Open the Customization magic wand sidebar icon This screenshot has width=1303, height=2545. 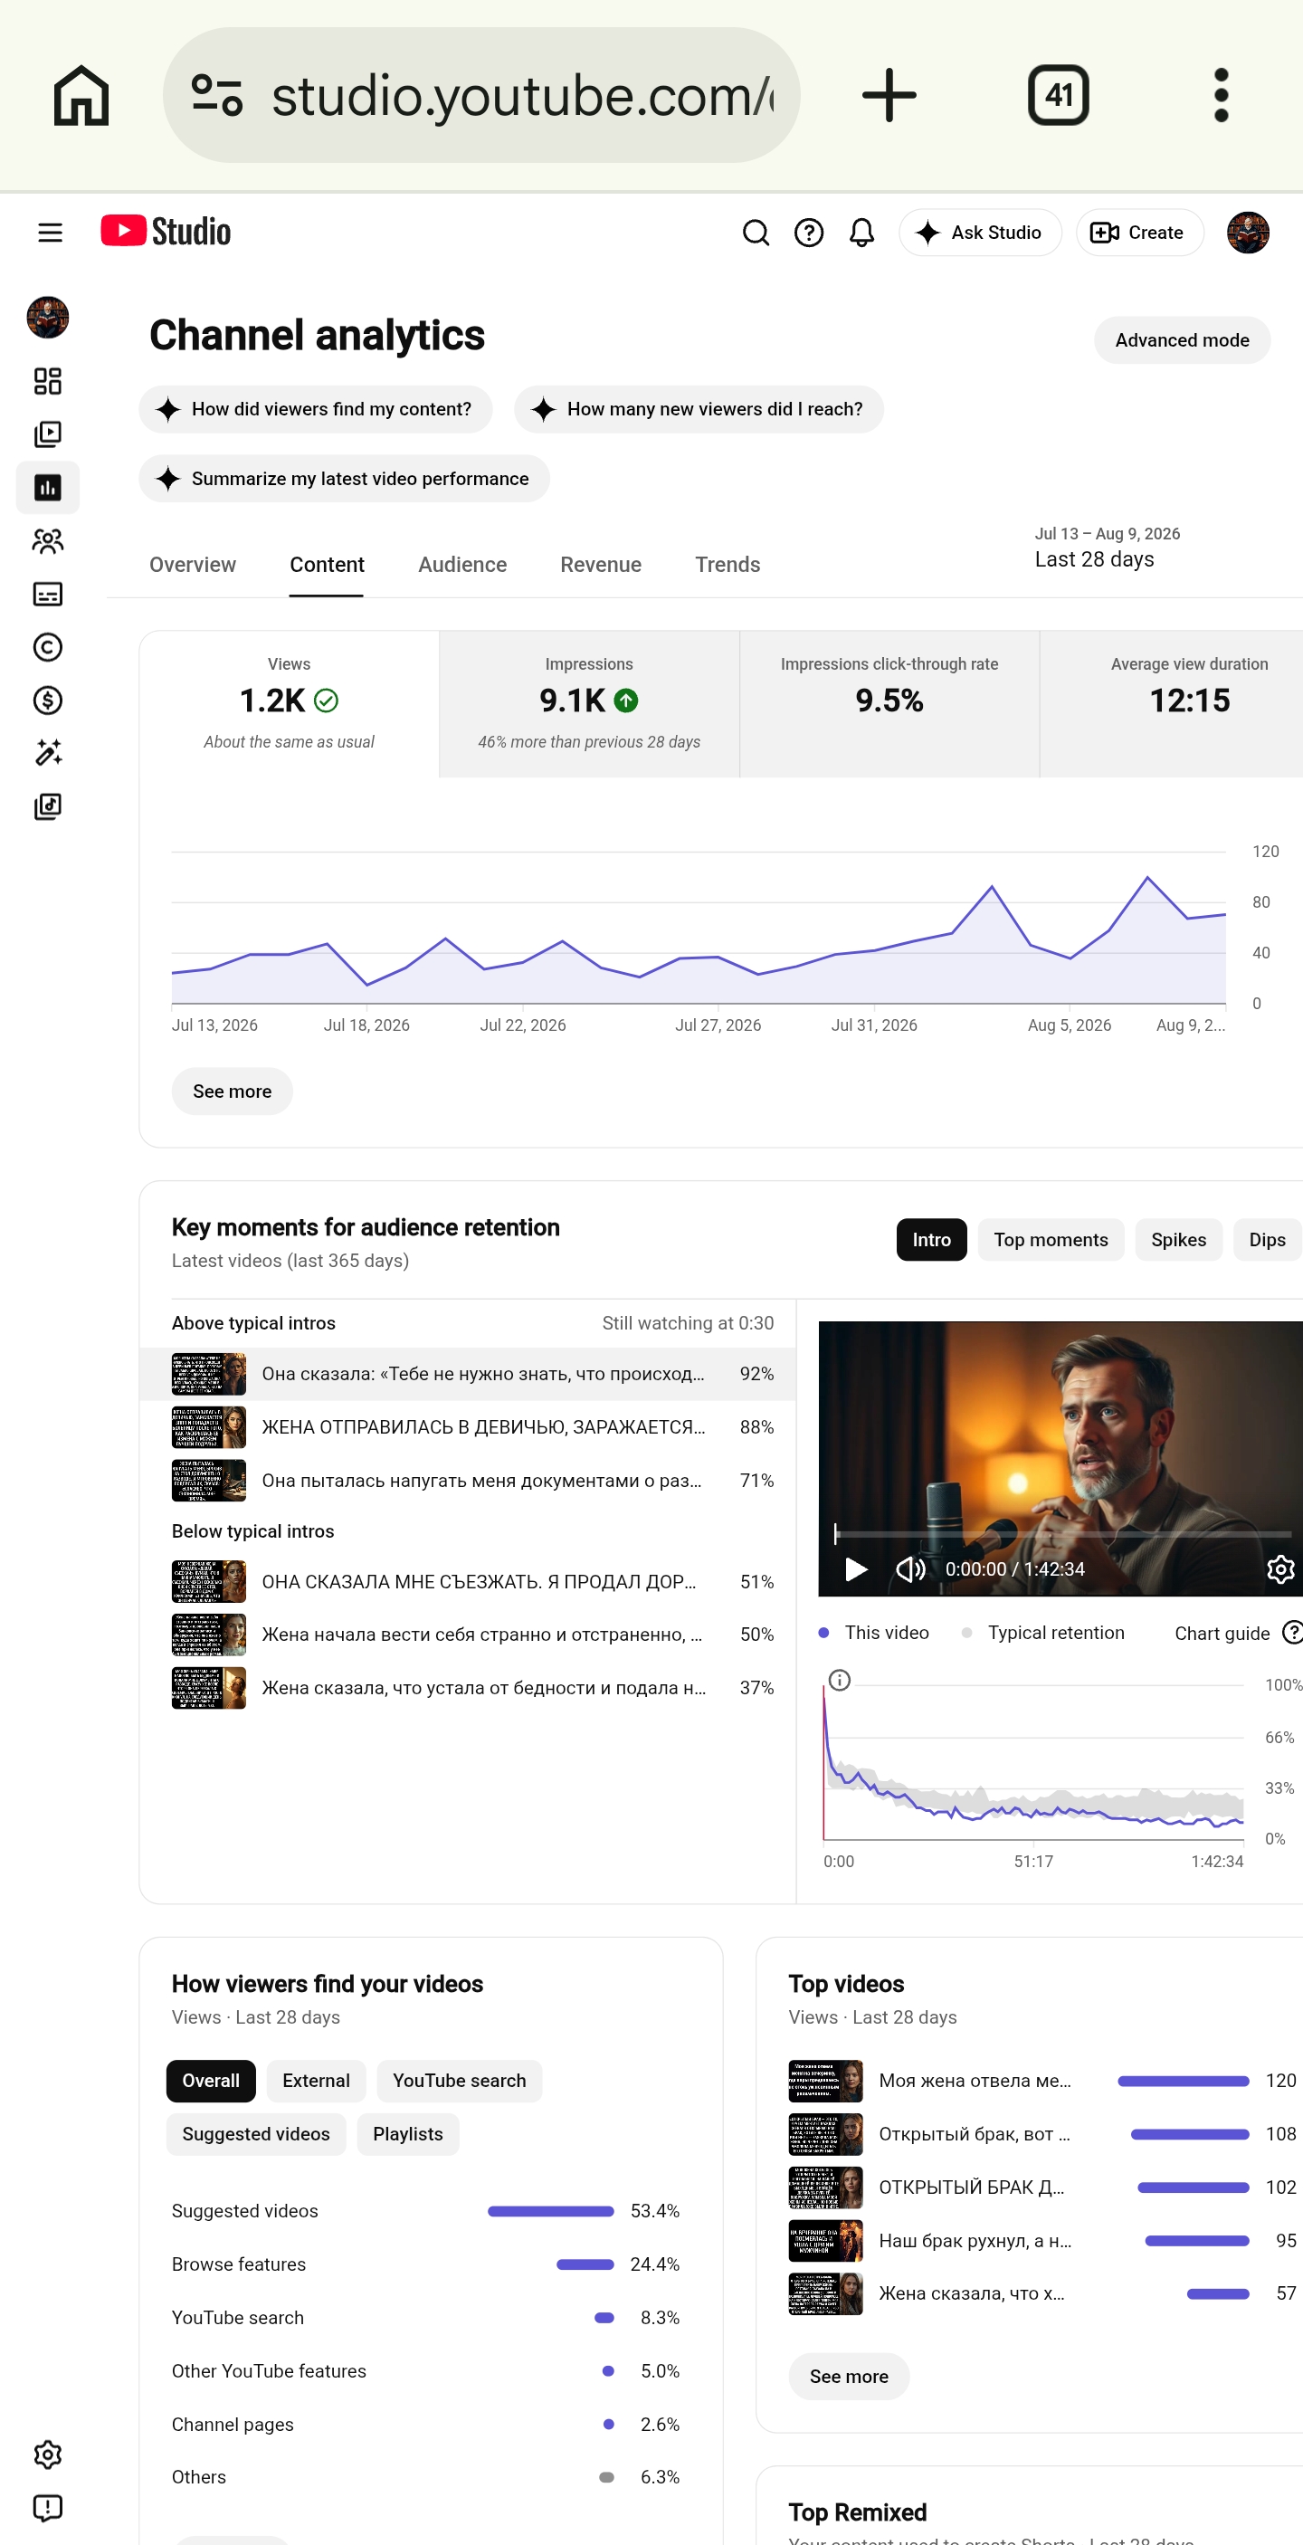47,754
